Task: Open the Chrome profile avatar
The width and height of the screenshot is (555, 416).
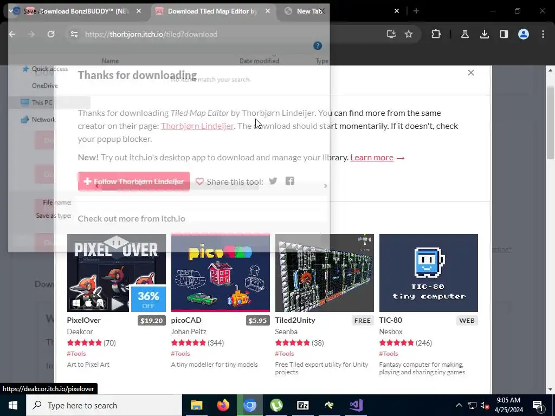Action: click(x=524, y=34)
